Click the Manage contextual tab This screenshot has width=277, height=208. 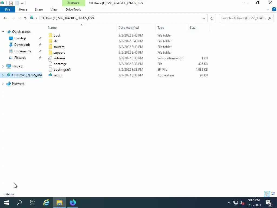tap(74, 3)
